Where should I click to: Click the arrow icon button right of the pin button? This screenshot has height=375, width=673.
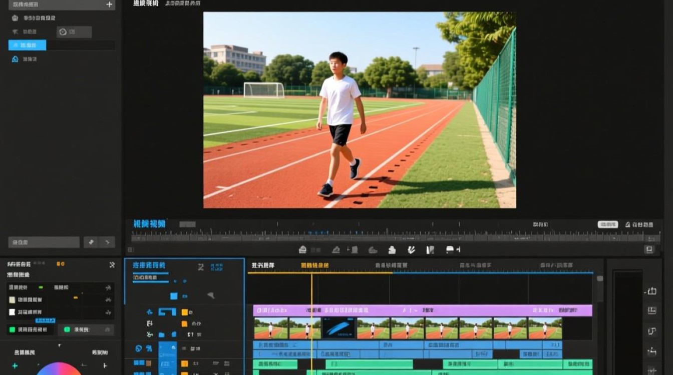(x=107, y=242)
